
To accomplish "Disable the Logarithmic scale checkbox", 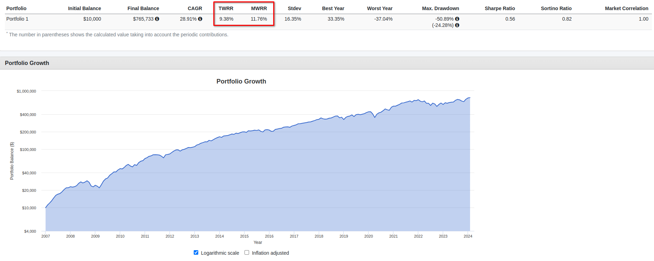I will pyautogui.click(x=196, y=253).
